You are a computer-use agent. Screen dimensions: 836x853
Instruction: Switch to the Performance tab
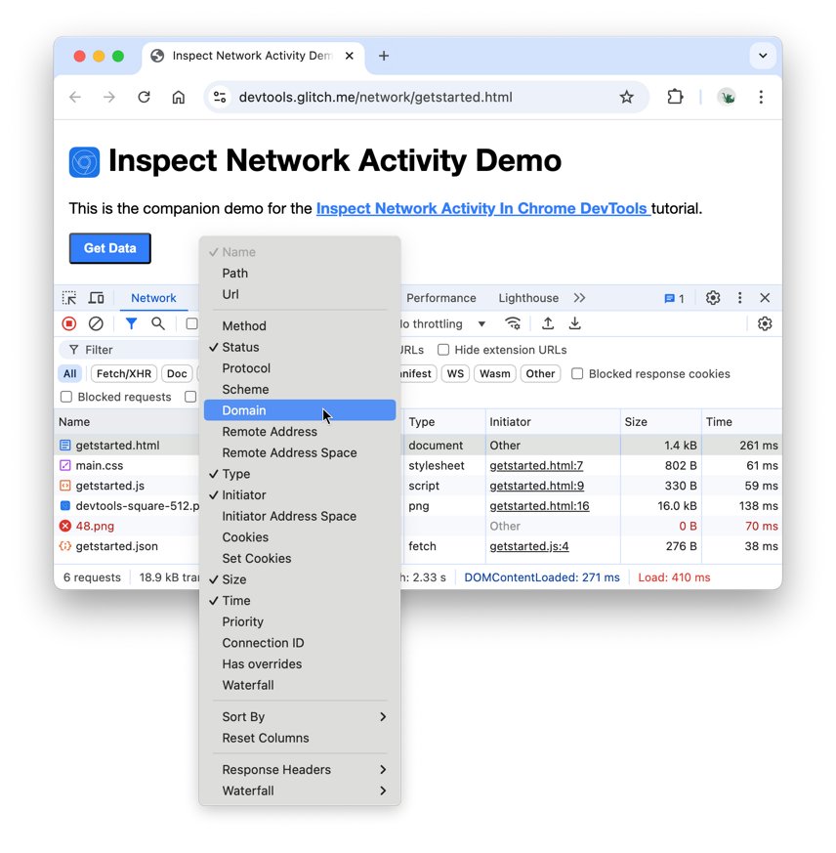[x=441, y=298]
